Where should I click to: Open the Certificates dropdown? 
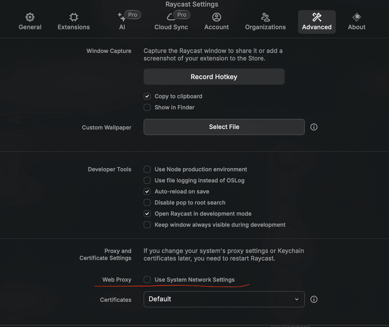pyautogui.click(x=224, y=299)
